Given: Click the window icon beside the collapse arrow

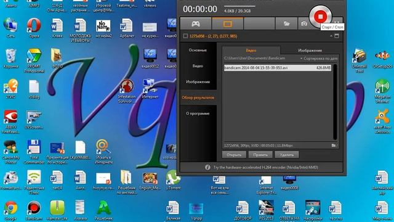Looking at the screenshot, I should pos(337,36).
